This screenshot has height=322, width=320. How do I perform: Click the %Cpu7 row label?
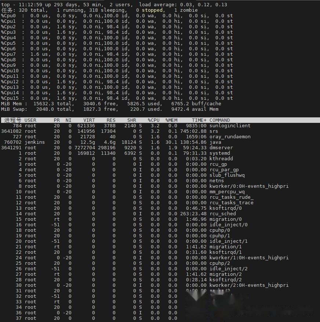point(8,54)
